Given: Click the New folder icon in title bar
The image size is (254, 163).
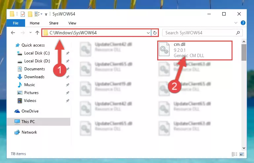Looking at the screenshot, I should point(30,14).
